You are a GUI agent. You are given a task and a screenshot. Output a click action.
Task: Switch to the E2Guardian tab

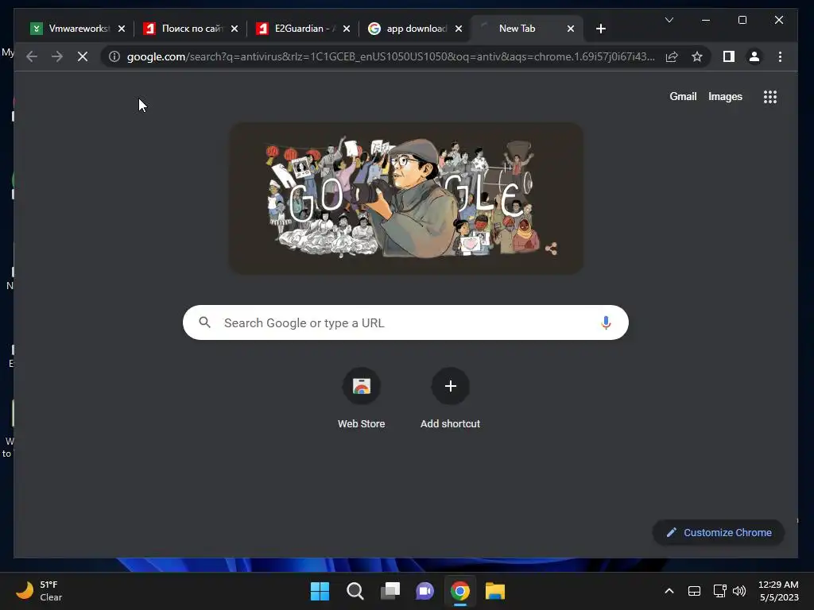304,29
